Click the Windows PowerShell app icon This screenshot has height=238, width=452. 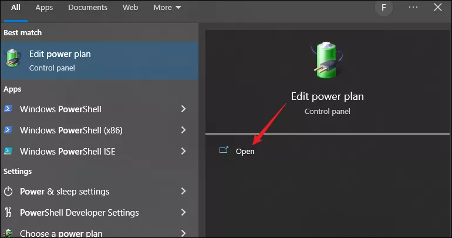pyautogui.click(x=8, y=109)
